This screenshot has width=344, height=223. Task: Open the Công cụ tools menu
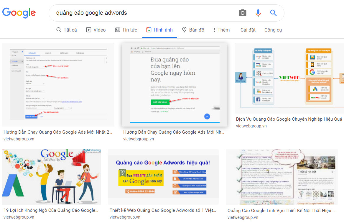[273, 30]
